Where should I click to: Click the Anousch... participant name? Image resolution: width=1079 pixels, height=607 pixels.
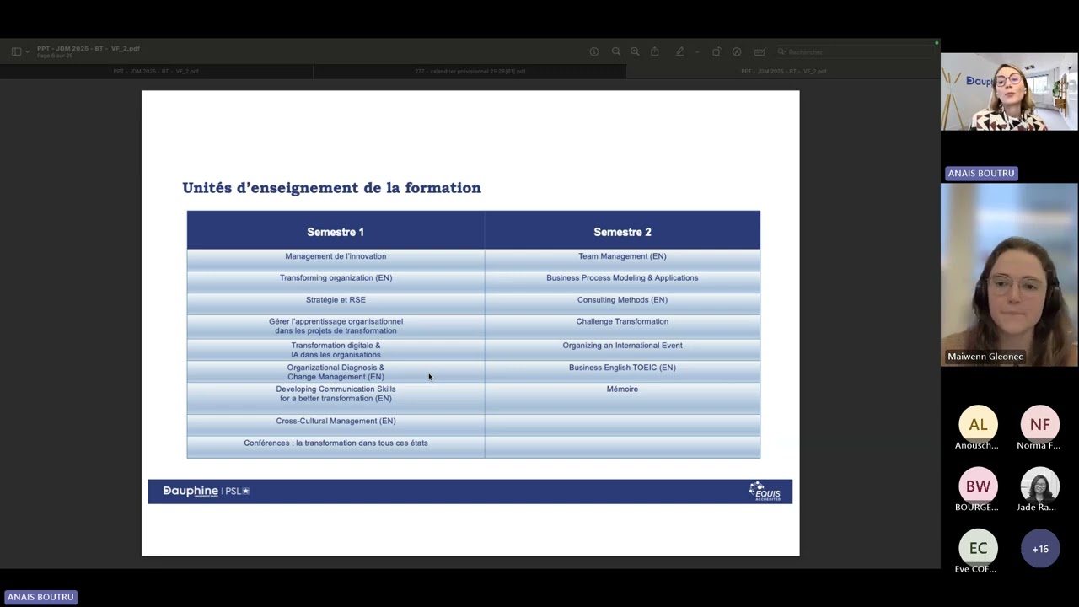(977, 445)
